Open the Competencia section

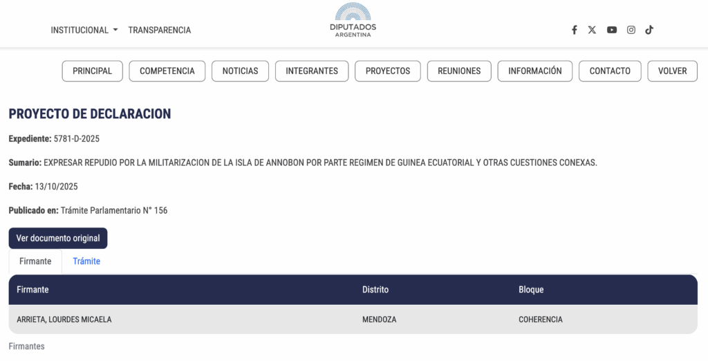pyautogui.click(x=167, y=71)
